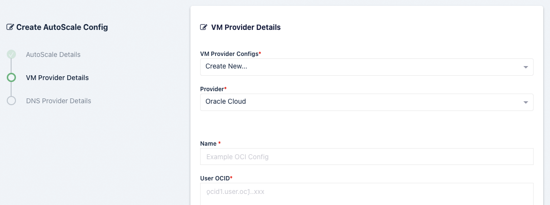550x205 pixels.
Task: Focus the Name field with Example OCI Config placeholder
Action: (366, 156)
